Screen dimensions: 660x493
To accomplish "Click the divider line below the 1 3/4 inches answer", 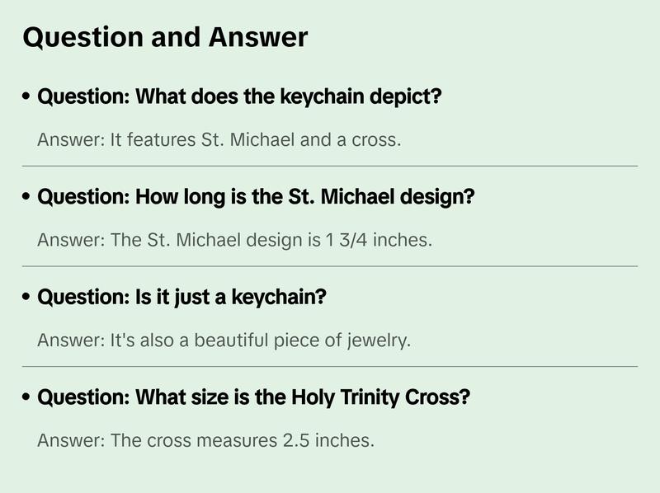I will [330, 266].
